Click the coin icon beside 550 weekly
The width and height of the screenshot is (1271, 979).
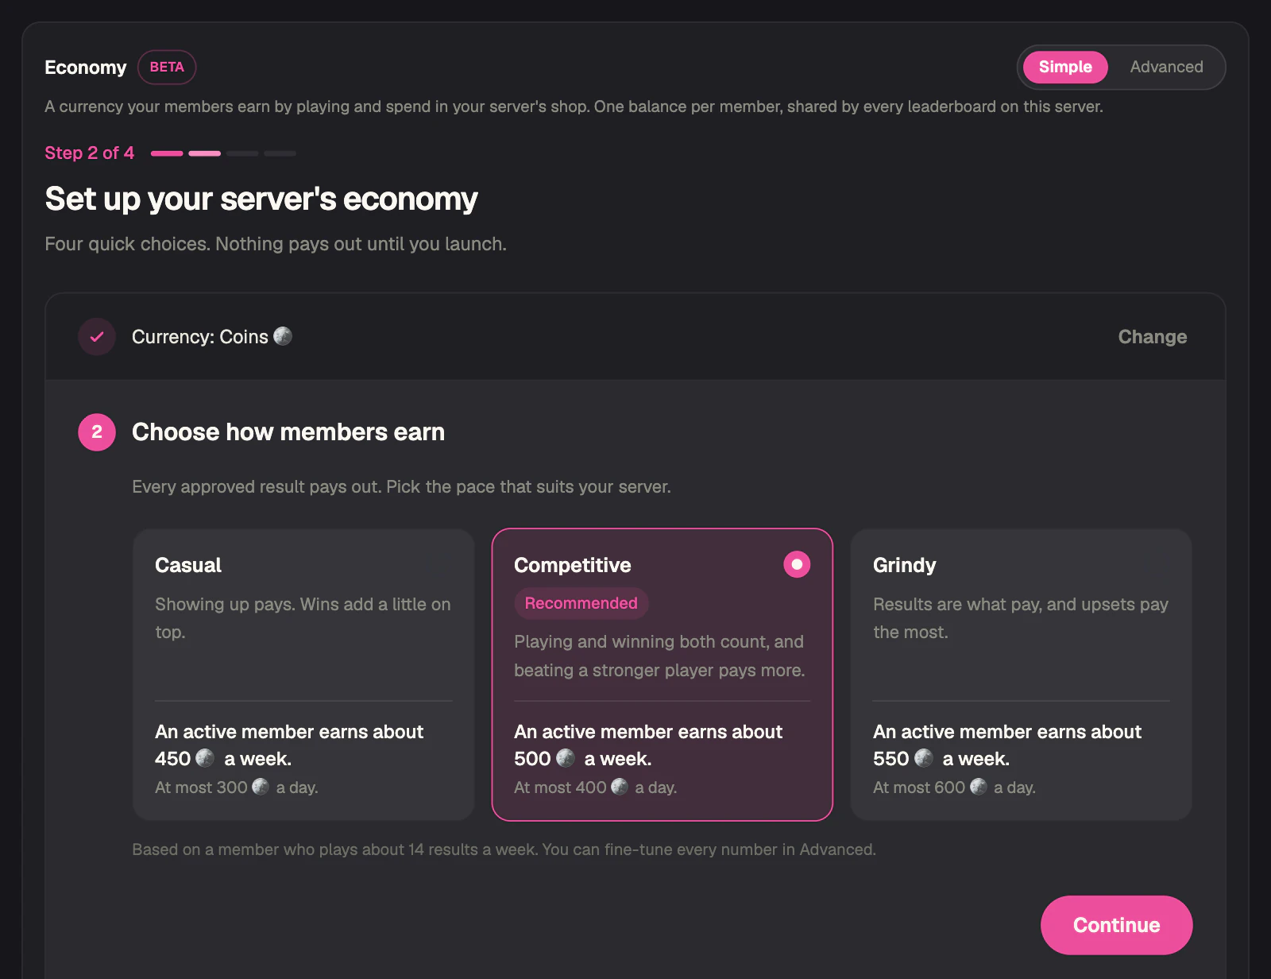coord(924,758)
